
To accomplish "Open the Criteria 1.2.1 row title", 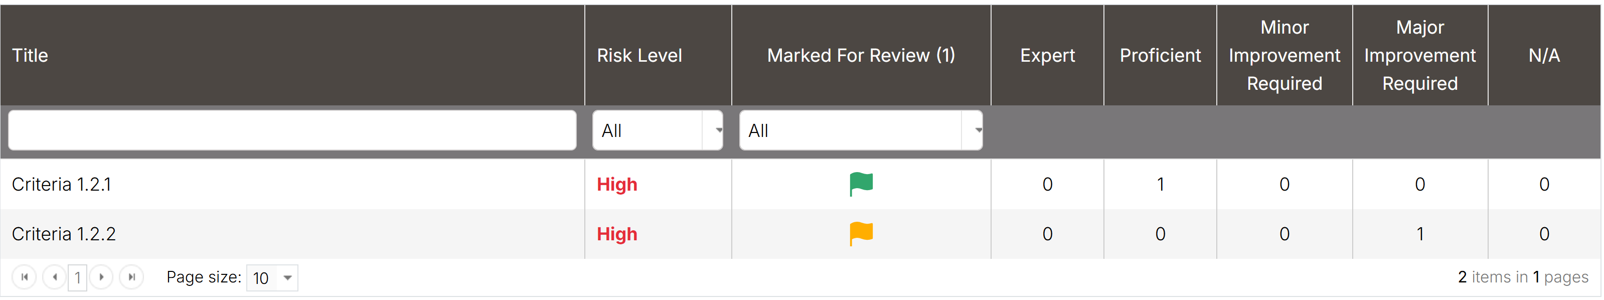I will coord(62,184).
